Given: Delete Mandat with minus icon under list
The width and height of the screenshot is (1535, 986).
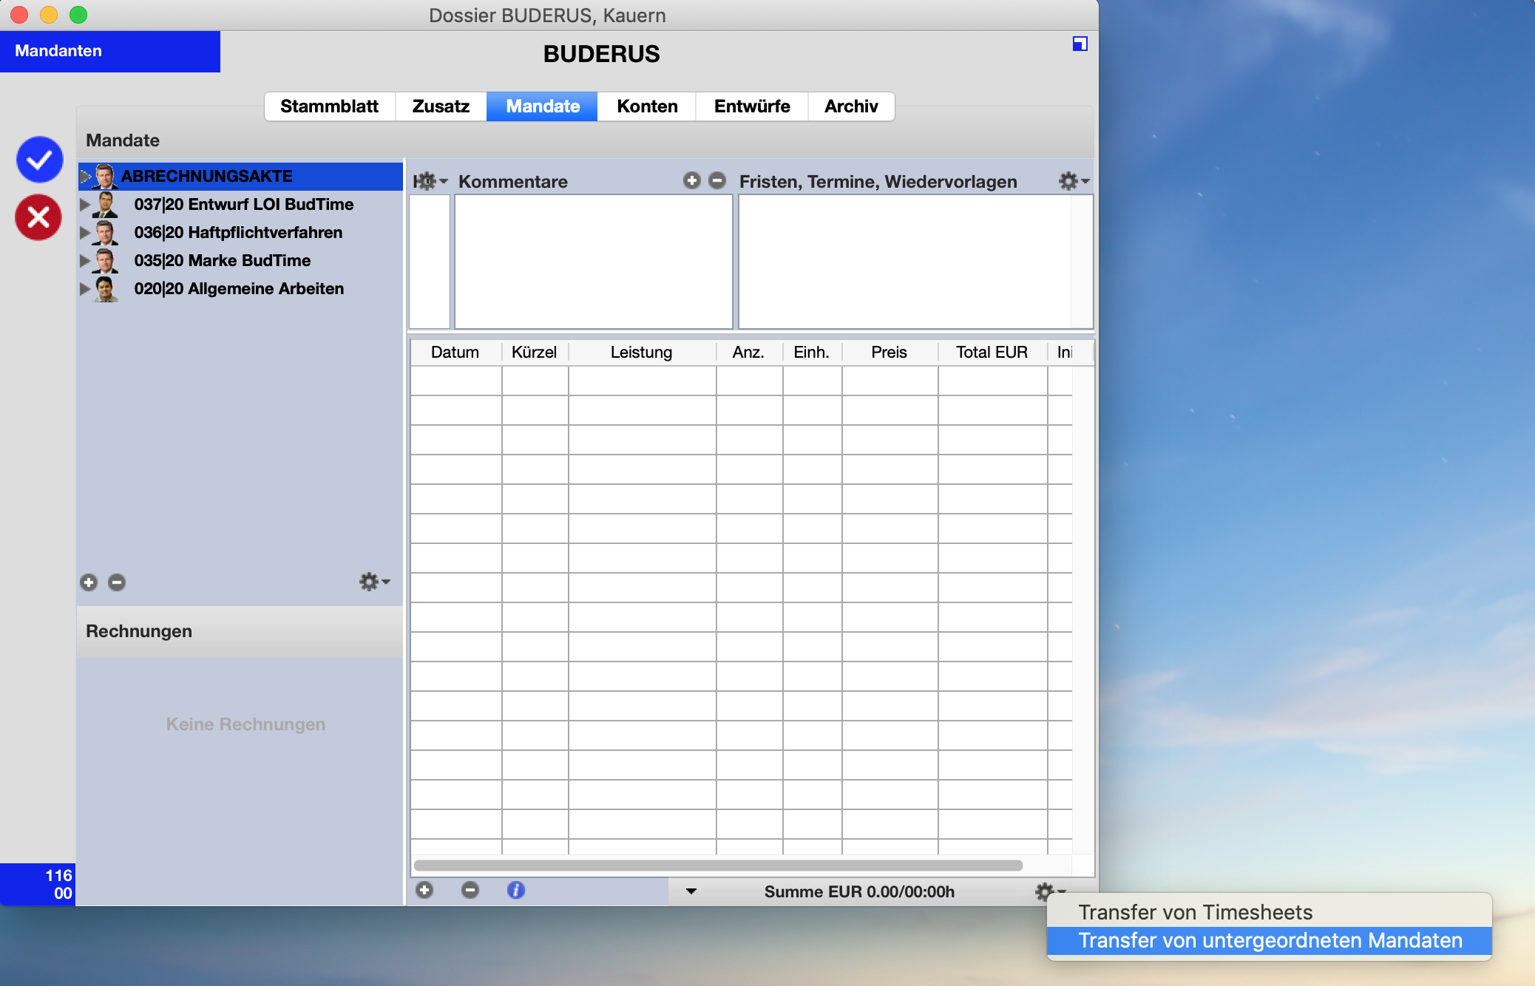Looking at the screenshot, I should click(x=117, y=582).
